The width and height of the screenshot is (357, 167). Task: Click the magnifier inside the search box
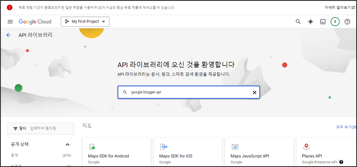pos(125,92)
